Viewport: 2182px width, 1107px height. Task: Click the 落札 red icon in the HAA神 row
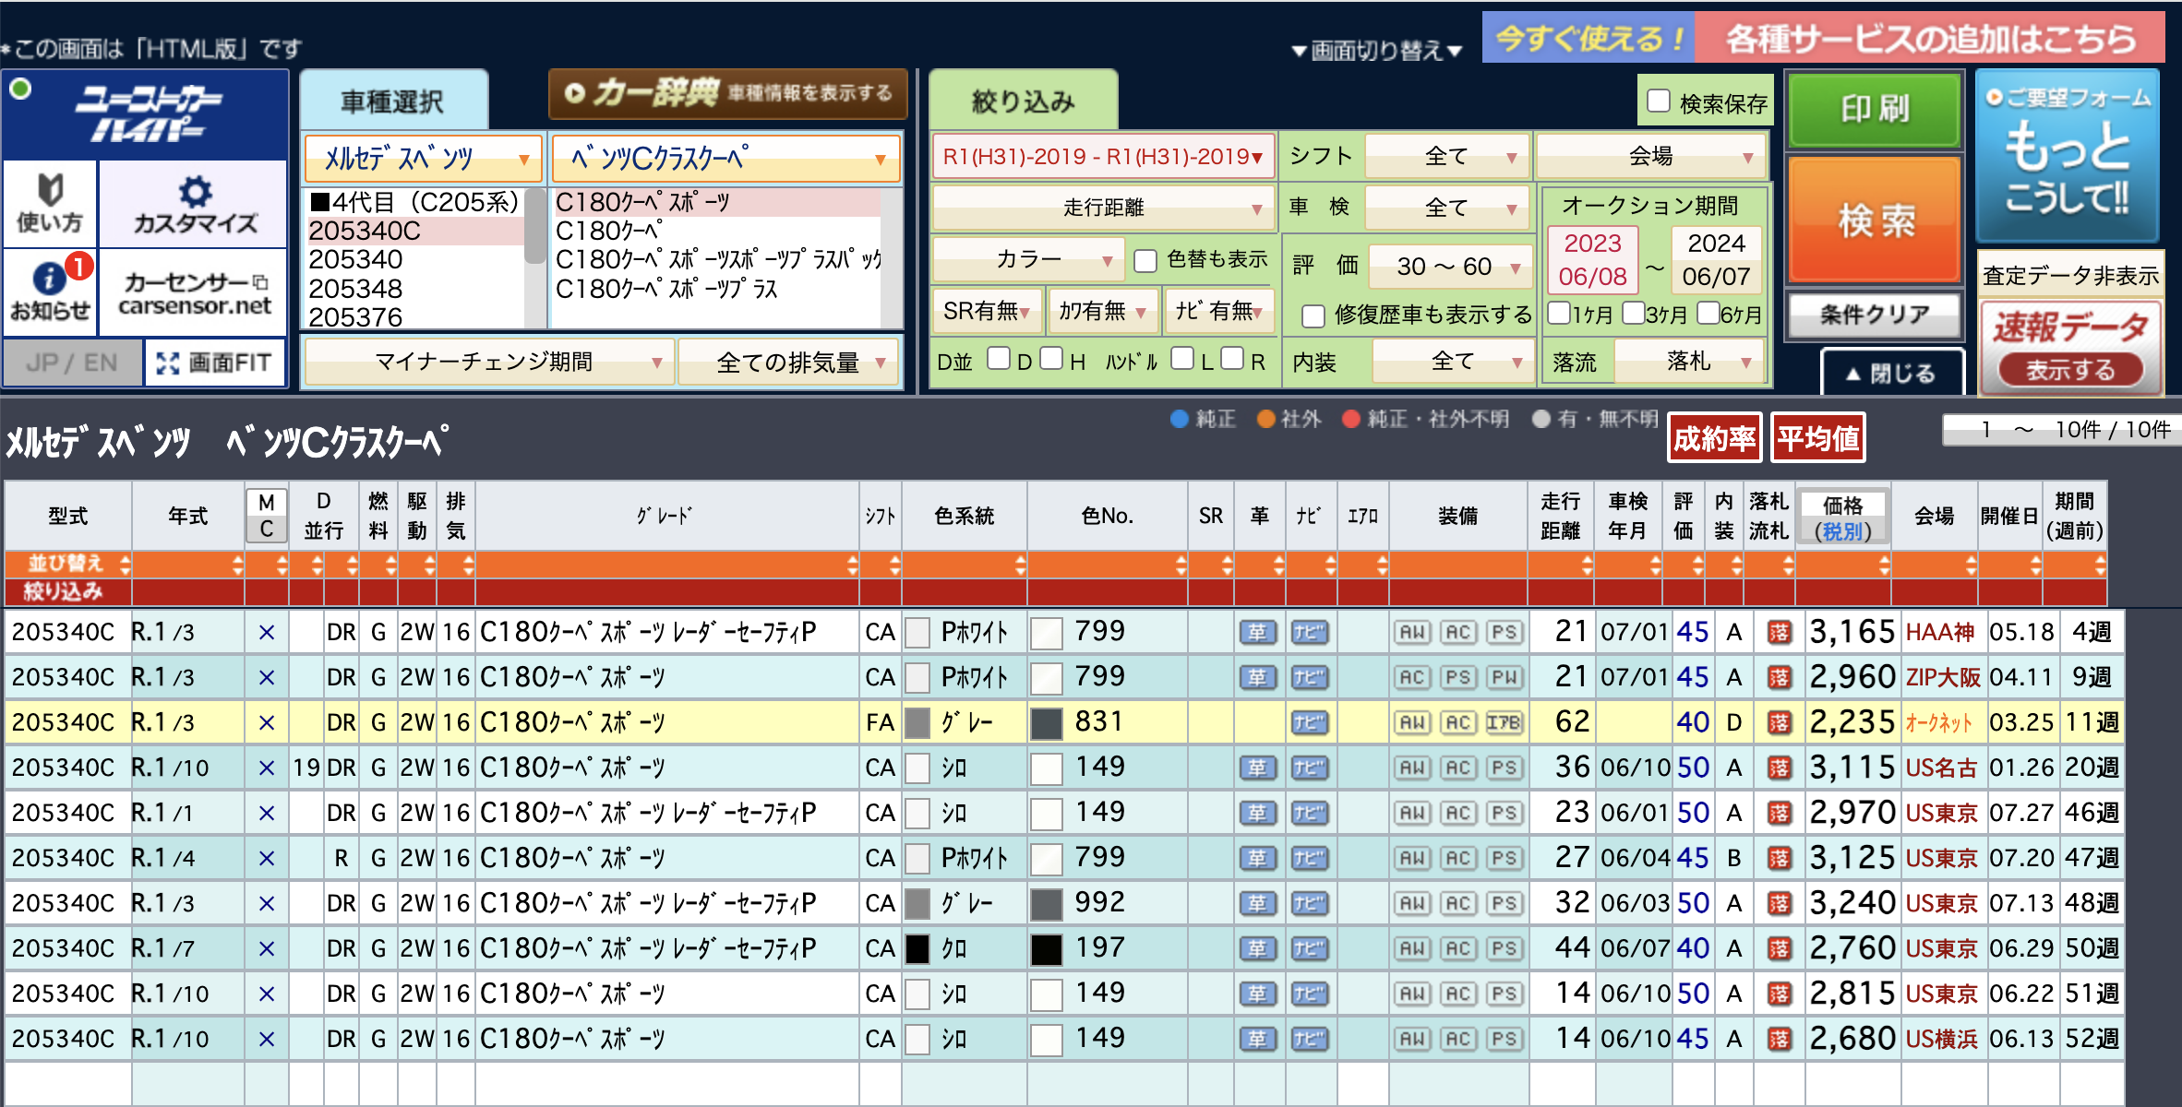pos(1779,632)
